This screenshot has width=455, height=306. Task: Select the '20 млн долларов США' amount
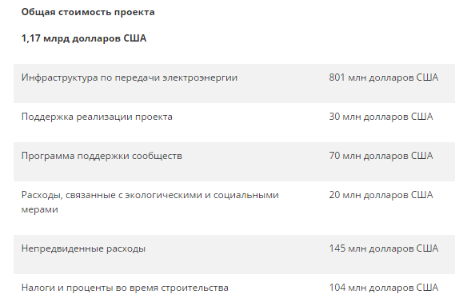tap(381, 195)
